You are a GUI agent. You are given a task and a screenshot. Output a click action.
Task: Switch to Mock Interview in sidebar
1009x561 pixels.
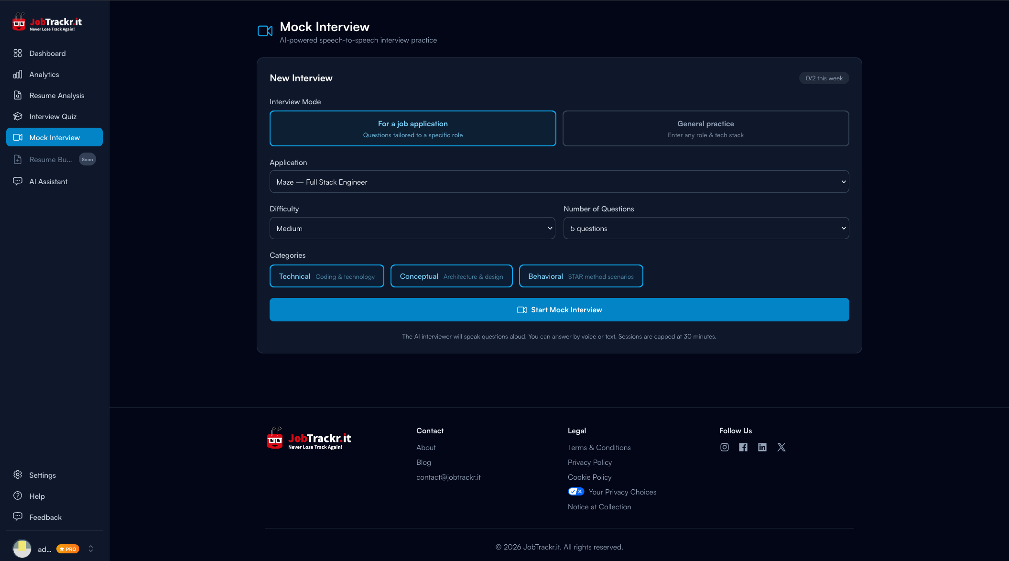54,137
